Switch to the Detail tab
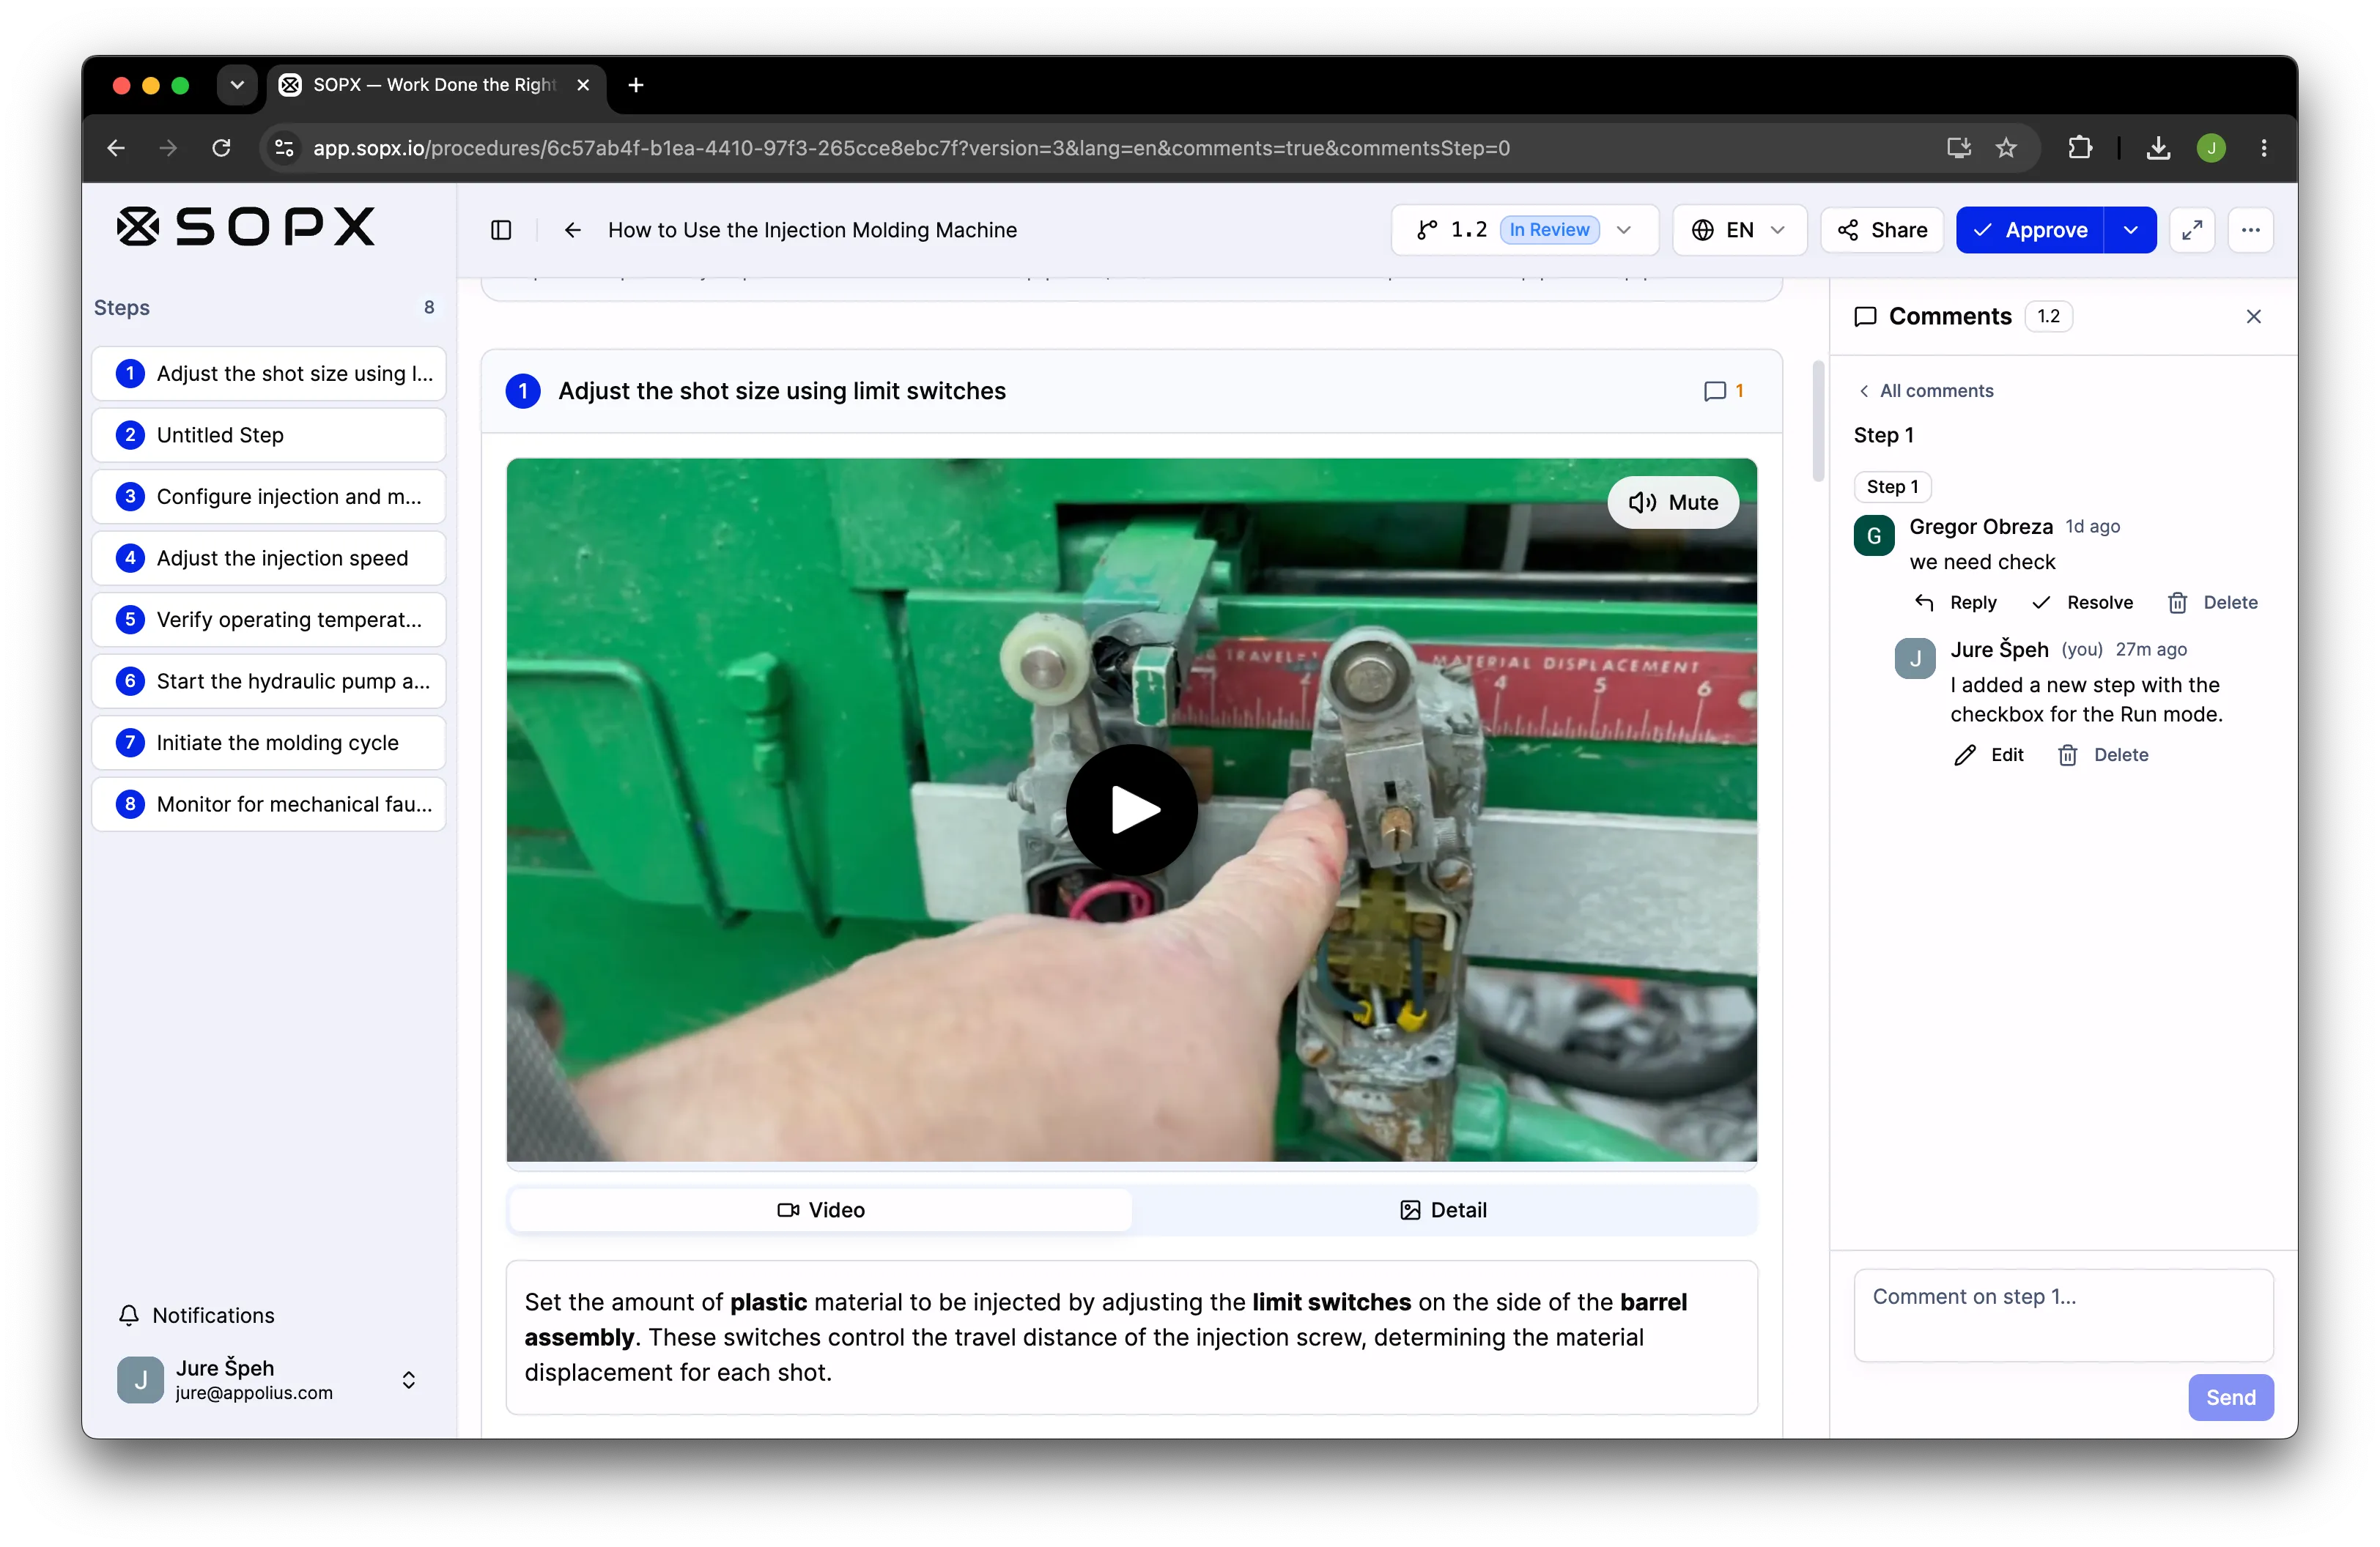 tap(1443, 1210)
